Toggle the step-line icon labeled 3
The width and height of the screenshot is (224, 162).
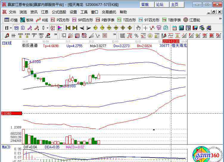(30, 28)
